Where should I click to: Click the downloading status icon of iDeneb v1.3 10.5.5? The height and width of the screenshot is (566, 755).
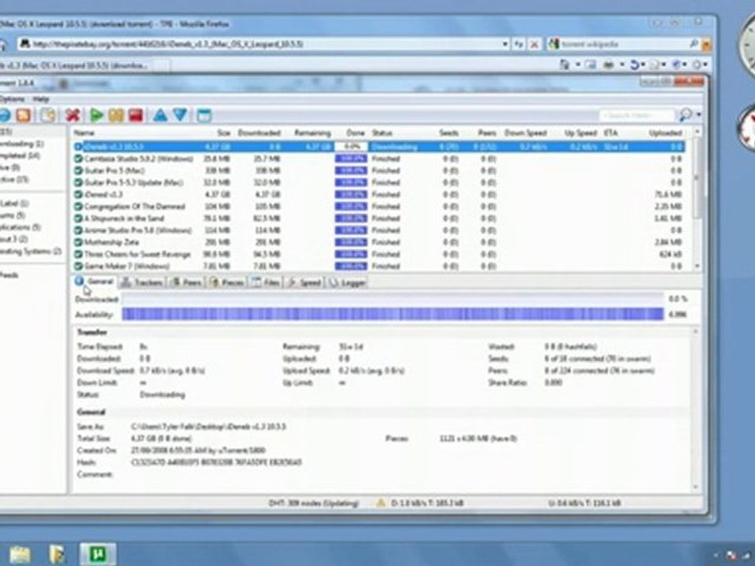pyautogui.click(x=79, y=146)
